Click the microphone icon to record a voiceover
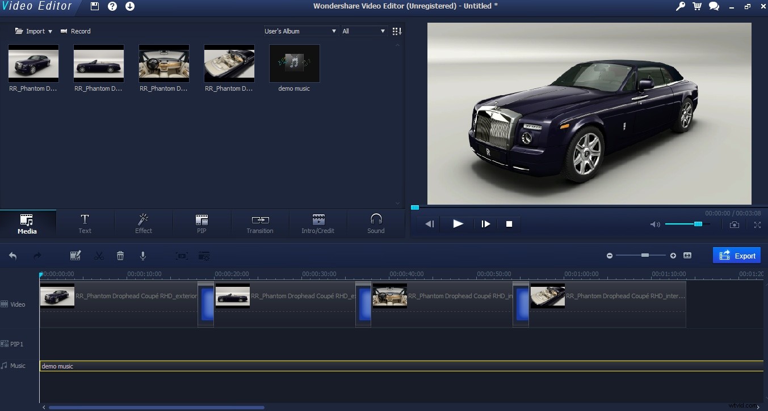 point(143,255)
